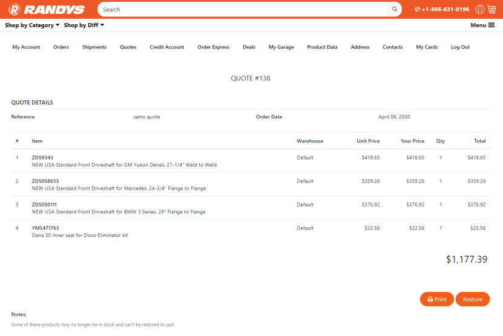This screenshot has height=336, width=503.
Task: Click the BMW 3 Series driveshaft description
Action: tap(119, 212)
